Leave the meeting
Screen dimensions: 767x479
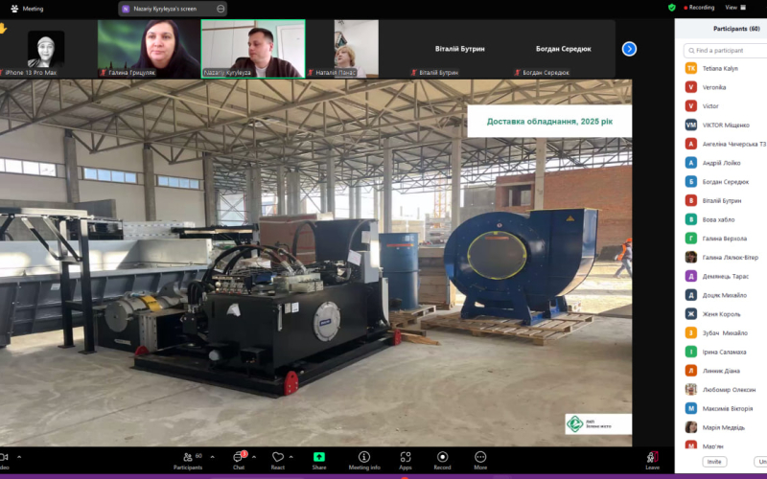pos(652,461)
